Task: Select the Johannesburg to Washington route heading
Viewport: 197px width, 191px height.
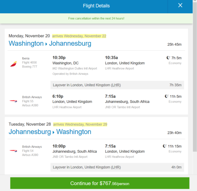Action: tap(50, 132)
